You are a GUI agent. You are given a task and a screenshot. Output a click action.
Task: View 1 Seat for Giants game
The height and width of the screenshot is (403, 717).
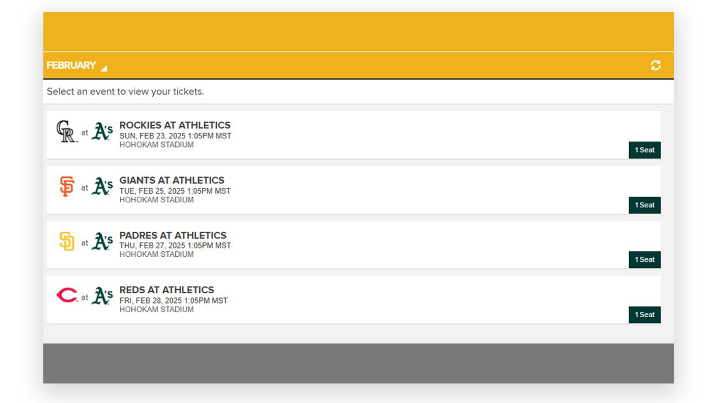point(644,205)
